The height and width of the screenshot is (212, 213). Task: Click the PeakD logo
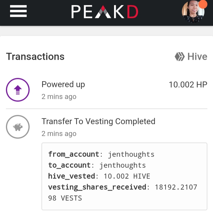tap(105, 12)
